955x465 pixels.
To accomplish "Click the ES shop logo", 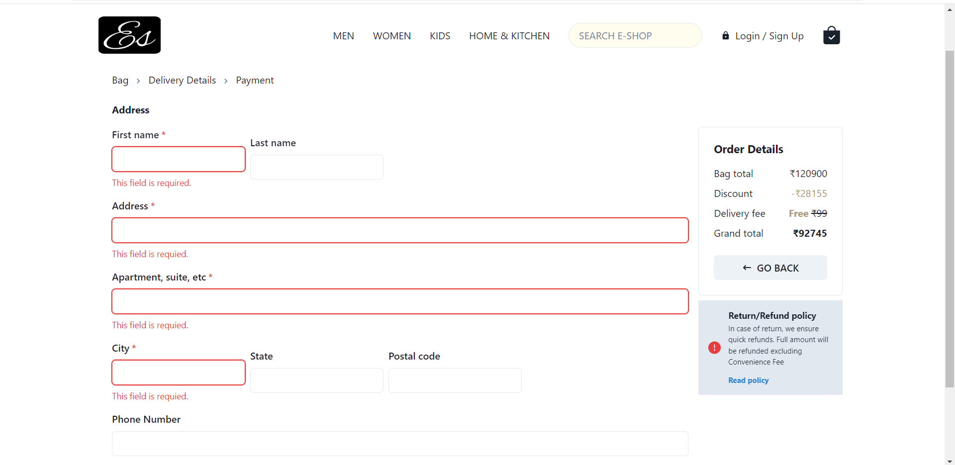I will coord(129,35).
